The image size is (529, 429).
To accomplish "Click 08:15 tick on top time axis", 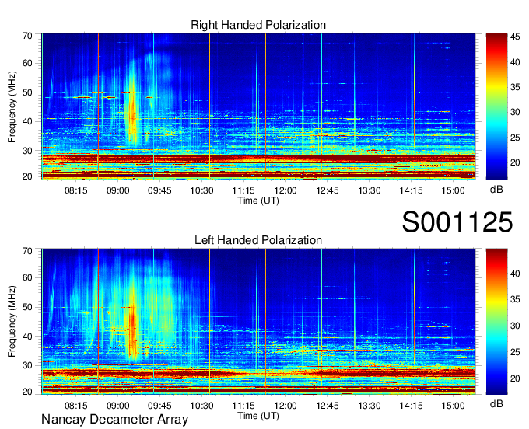I will click(x=76, y=190).
